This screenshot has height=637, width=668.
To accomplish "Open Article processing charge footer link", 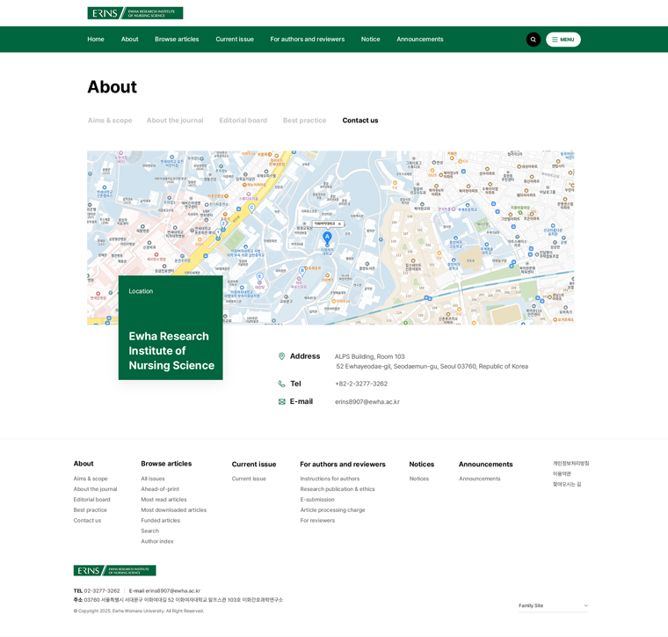I will (332, 510).
